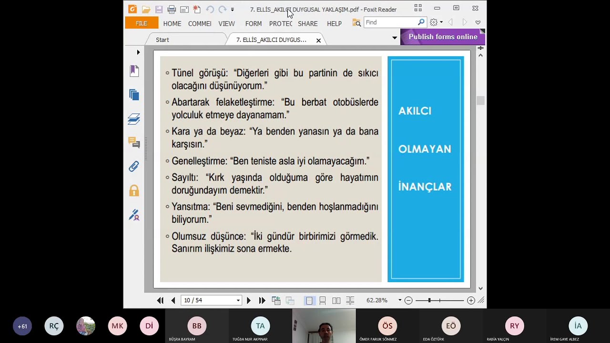Jump to last page
The height and width of the screenshot is (343, 610).
(262, 300)
